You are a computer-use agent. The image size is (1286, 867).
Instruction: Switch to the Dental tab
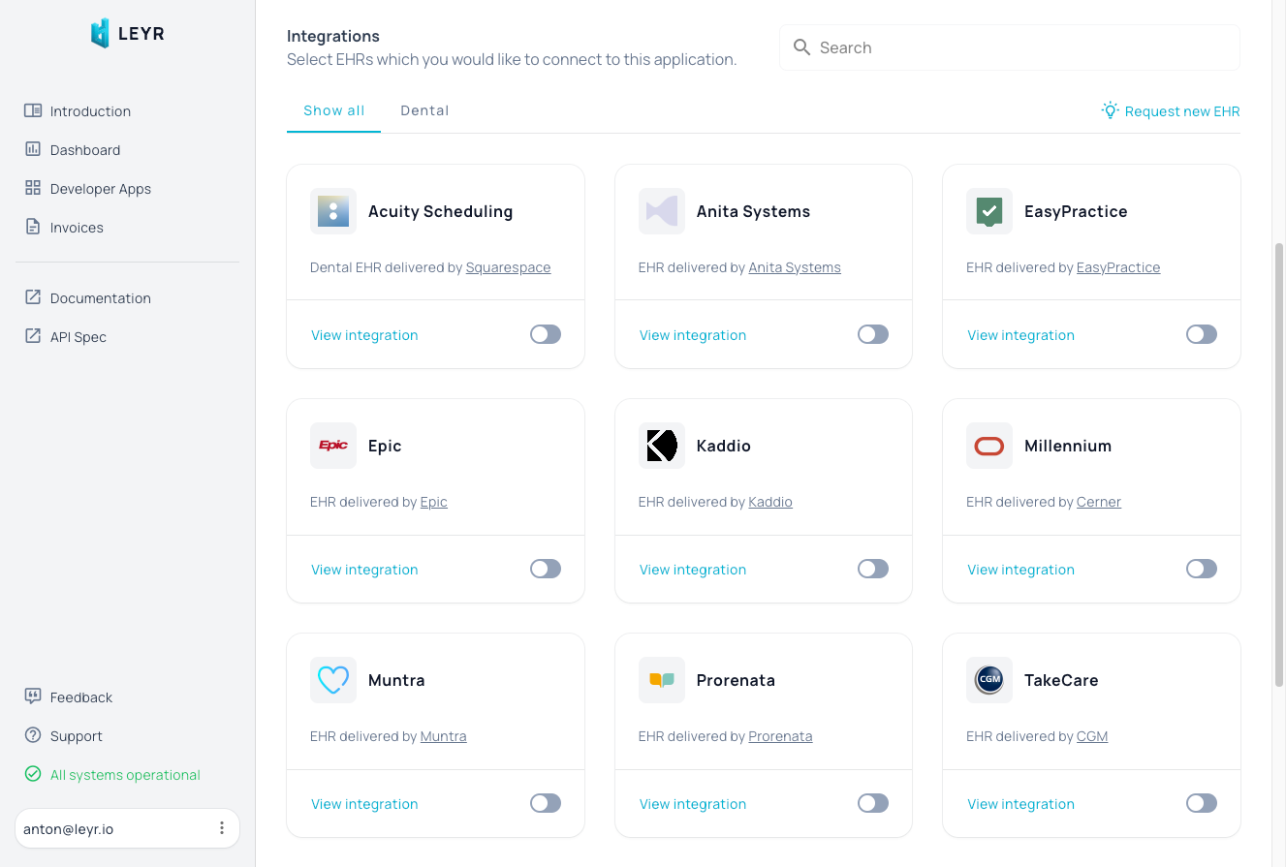coord(424,110)
